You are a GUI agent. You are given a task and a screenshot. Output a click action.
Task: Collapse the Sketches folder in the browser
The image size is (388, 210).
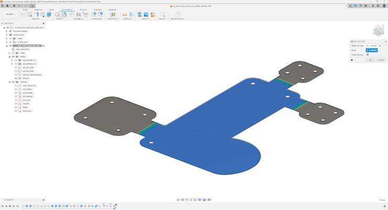[x=9, y=82]
